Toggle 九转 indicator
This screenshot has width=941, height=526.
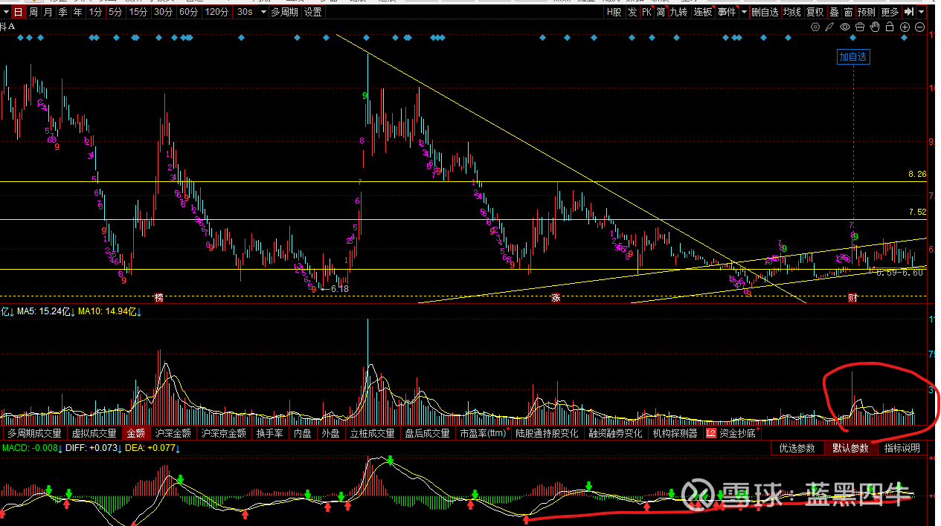[x=679, y=12]
